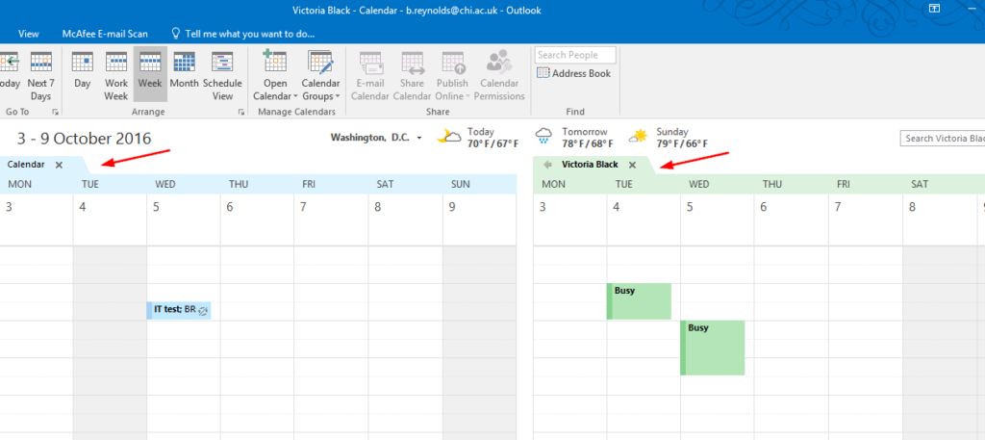The height and width of the screenshot is (440, 985).
Task: Click the Search Victoria Black calendar field
Action: [x=943, y=139]
